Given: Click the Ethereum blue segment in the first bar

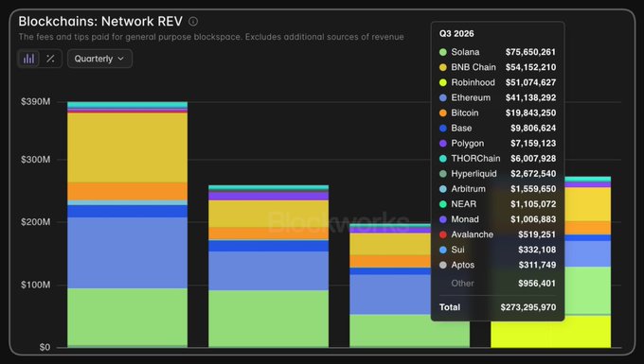Looking at the screenshot, I should [x=127, y=253].
